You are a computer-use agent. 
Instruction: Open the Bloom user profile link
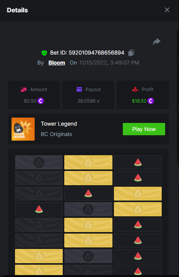point(57,63)
